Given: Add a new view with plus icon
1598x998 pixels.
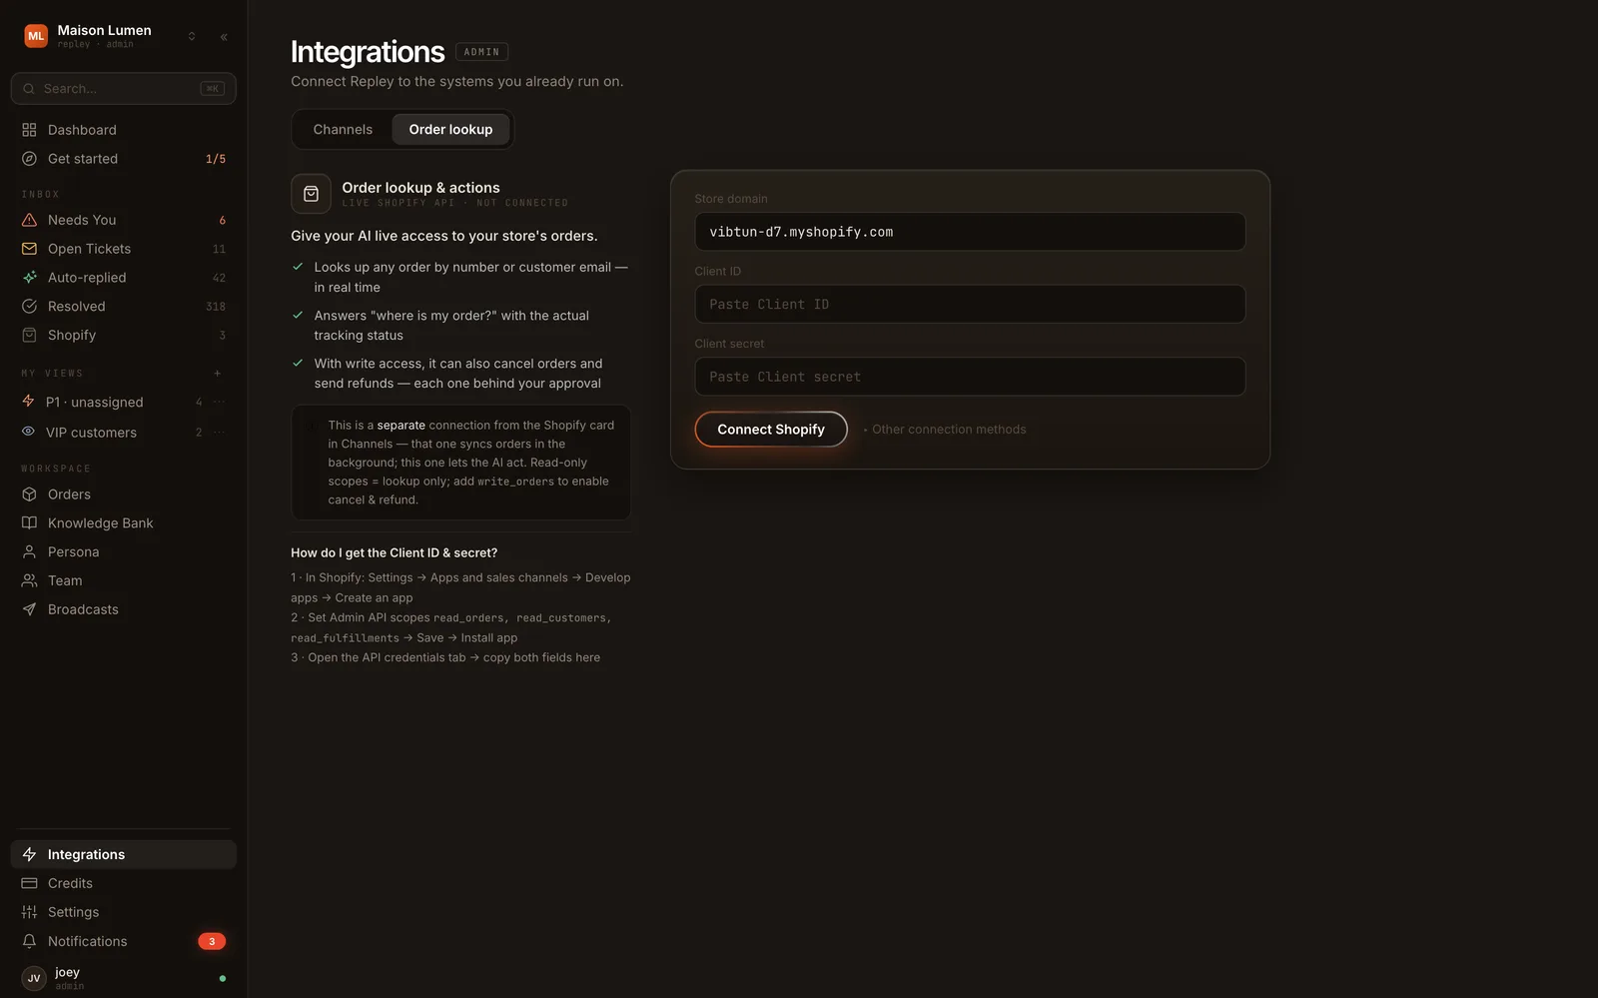Looking at the screenshot, I should (x=217, y=374).
